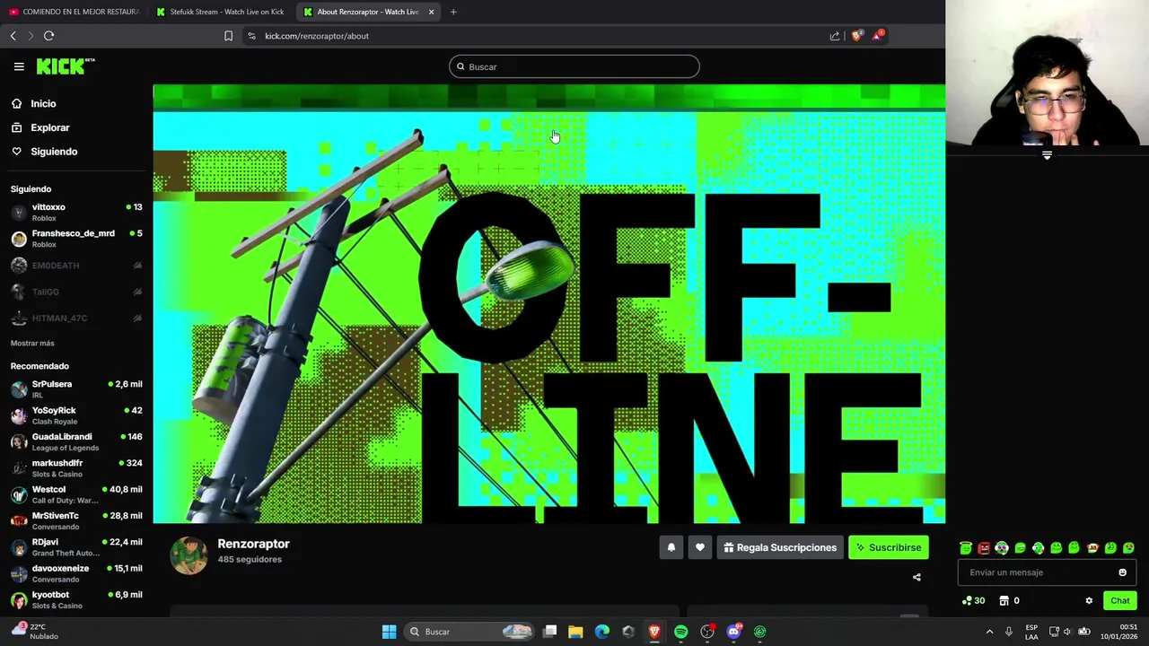This screenshot has width=1149, height=646.
Task: Click the browser share icon in address bar
Action: coord(835,36)
